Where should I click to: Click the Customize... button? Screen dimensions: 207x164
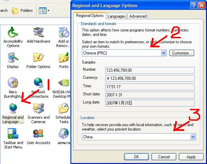[x=182, y=53]
